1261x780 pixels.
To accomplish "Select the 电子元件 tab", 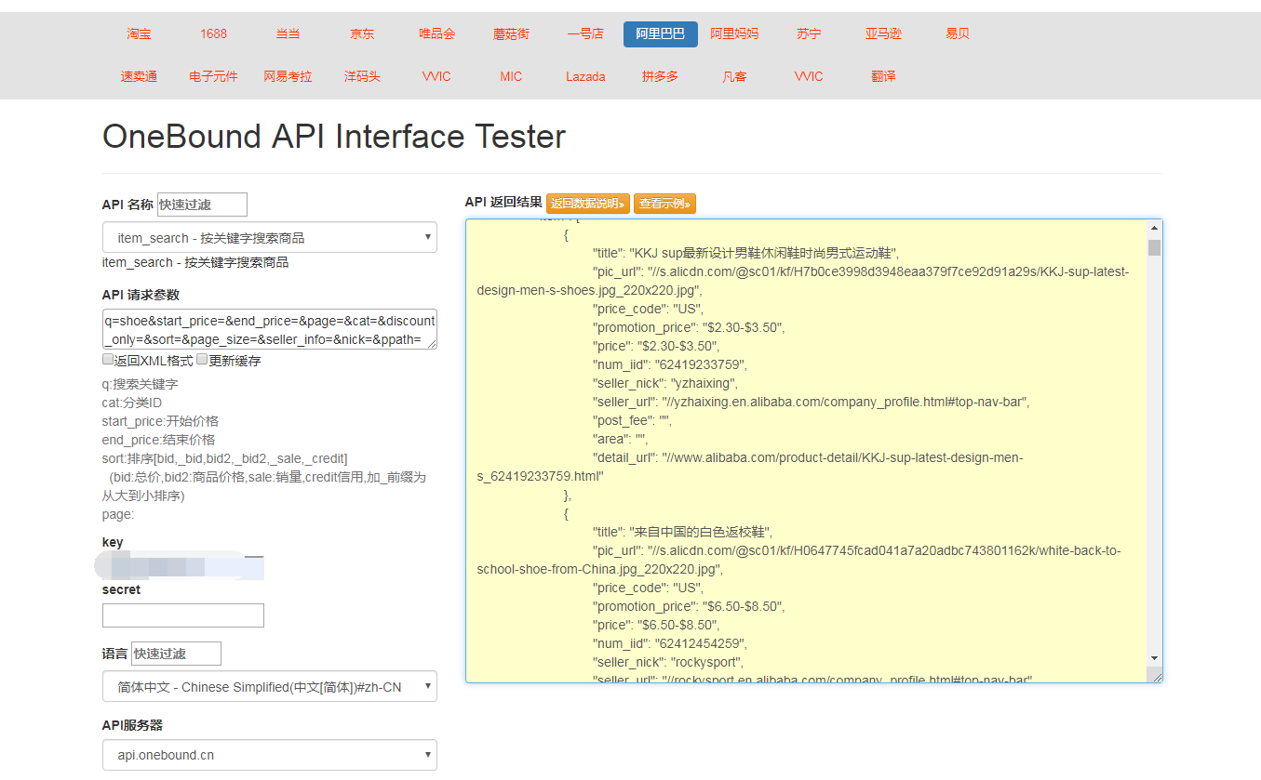I will [213, 76].
